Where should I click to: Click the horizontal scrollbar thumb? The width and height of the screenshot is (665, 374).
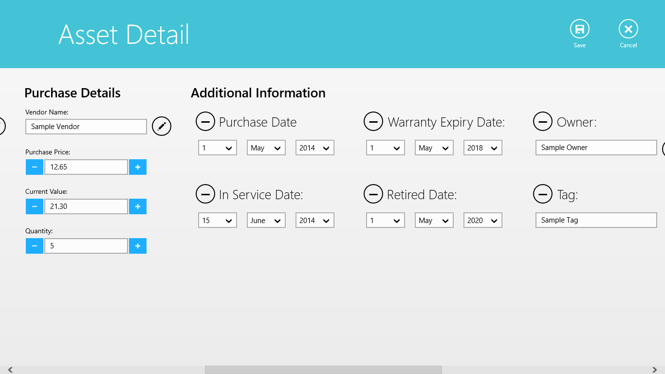click(x=323, y=370)
